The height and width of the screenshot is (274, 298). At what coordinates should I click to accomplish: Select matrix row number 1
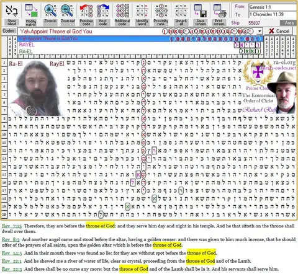point(4,63)
